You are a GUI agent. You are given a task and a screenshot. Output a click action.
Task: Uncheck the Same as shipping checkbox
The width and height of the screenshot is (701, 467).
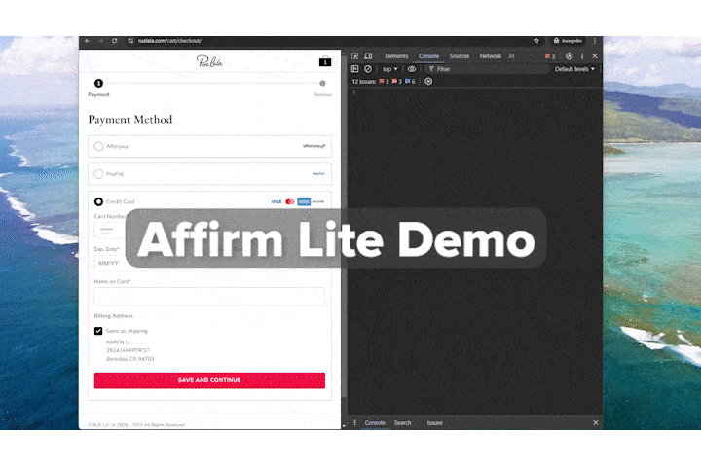98,331
